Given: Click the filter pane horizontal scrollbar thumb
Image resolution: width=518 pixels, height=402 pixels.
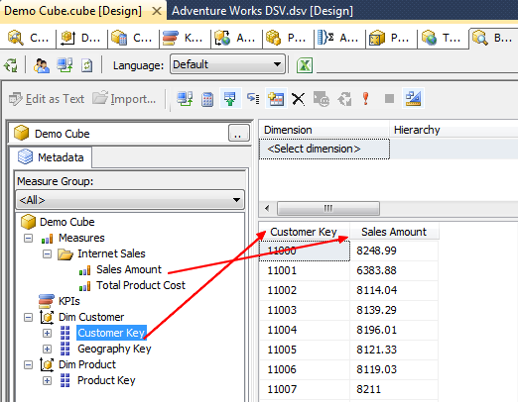Looking at the screenshot, I should point(328,208).
